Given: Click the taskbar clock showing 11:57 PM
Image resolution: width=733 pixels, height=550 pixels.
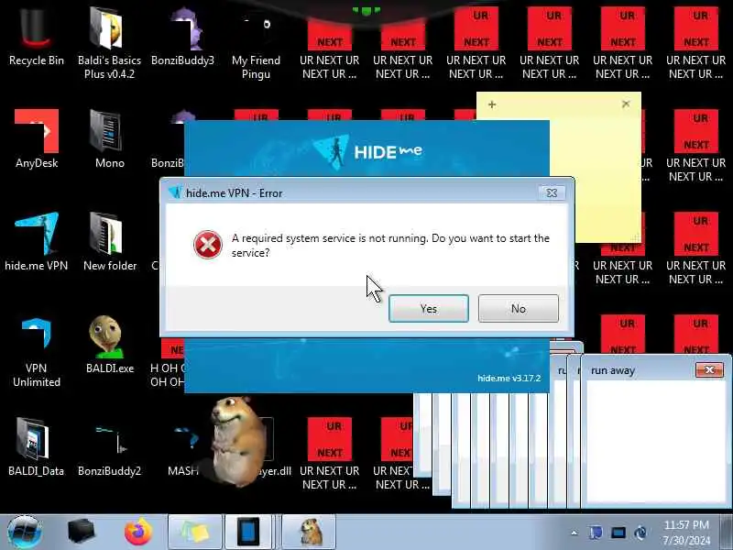Looking at the screenshot, I should (686, 533).
